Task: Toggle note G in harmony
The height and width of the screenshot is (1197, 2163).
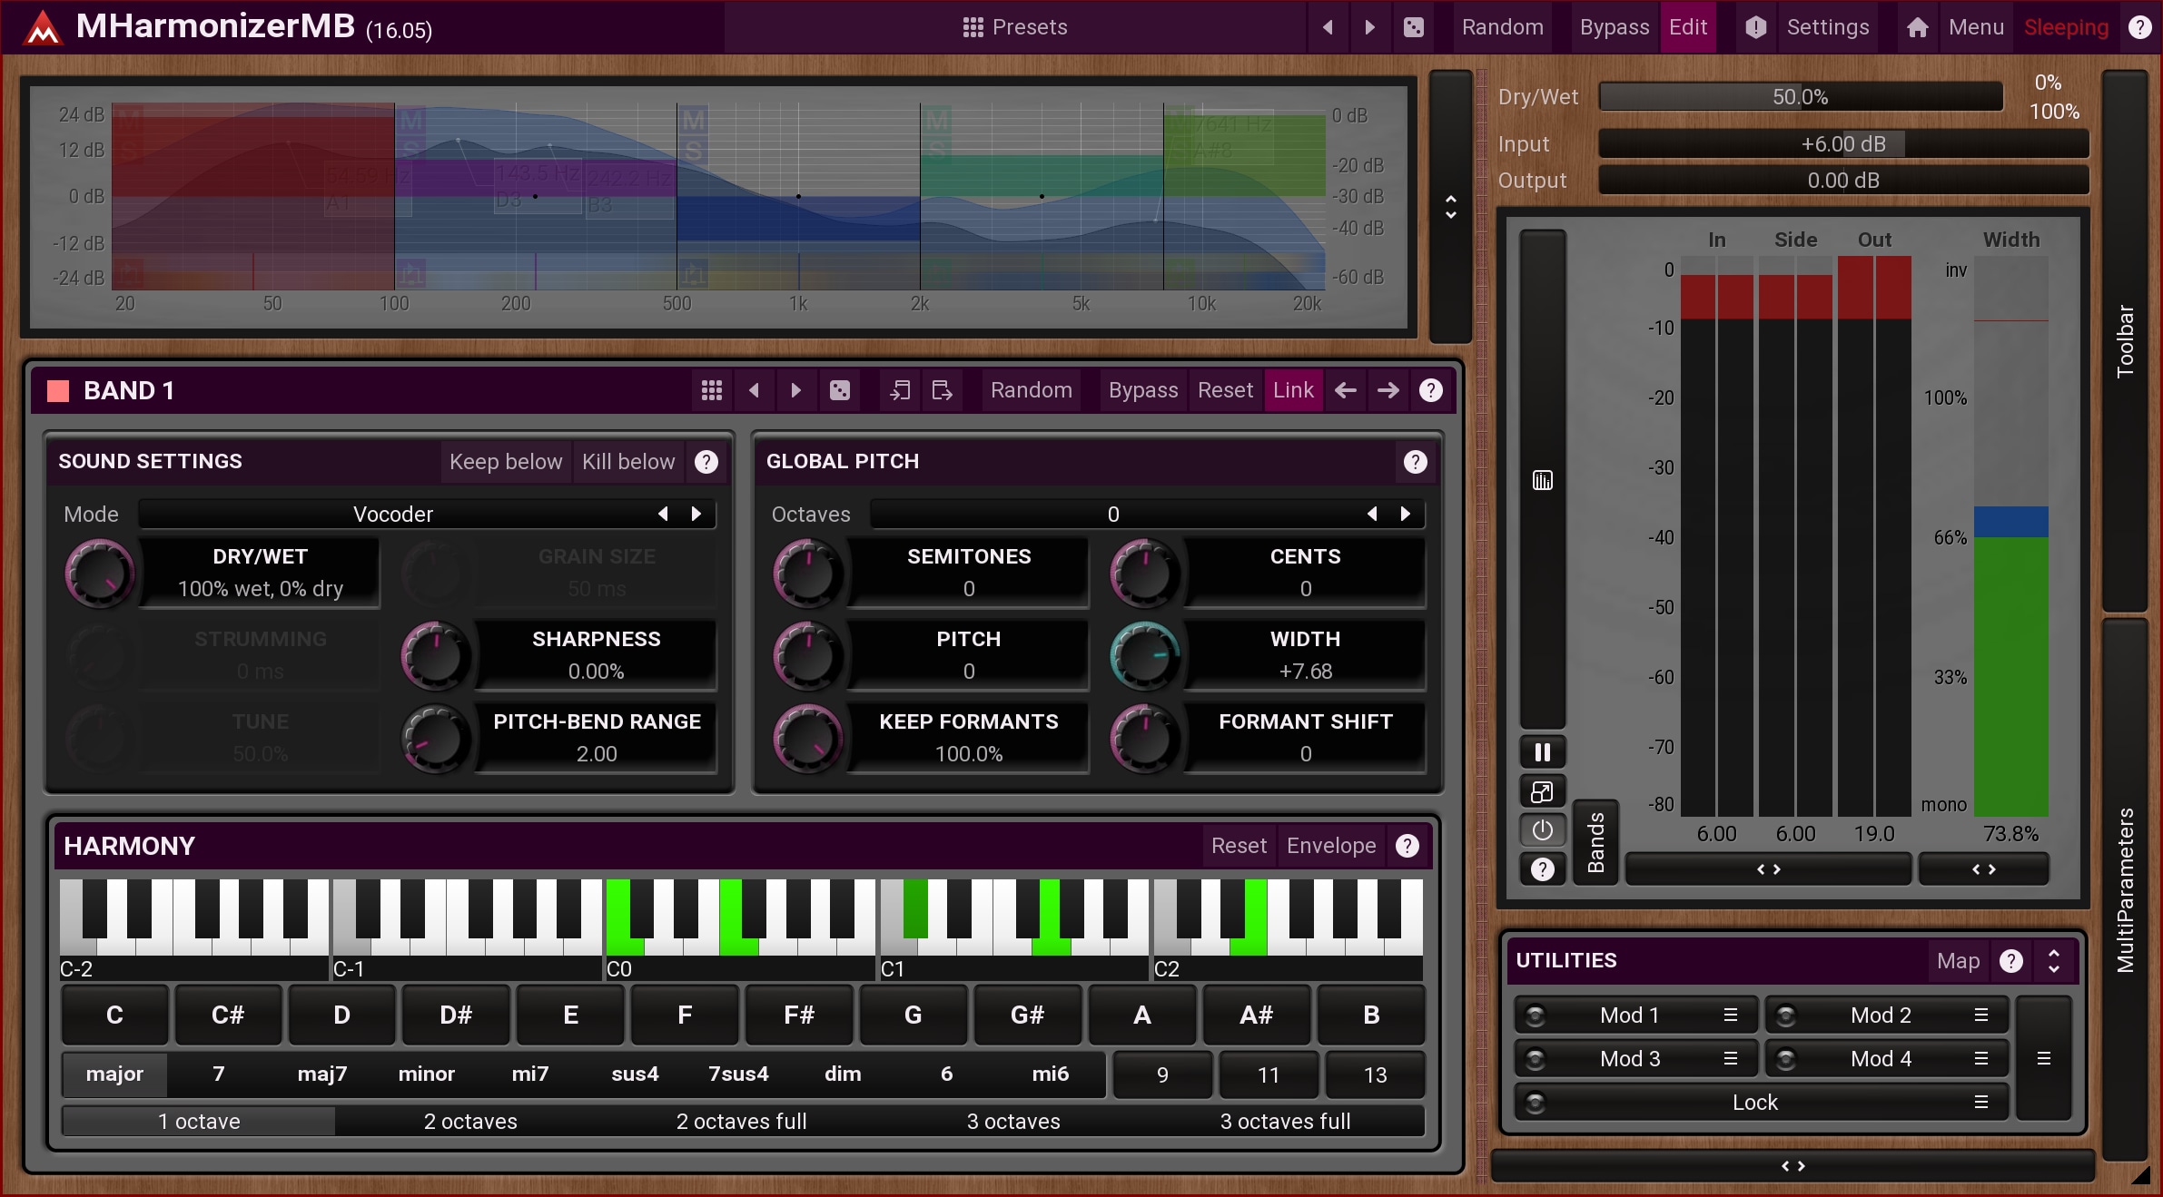Action: coord(913,1015)
